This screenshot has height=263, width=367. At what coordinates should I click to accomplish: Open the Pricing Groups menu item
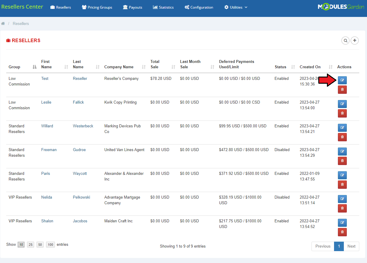[x=97, y=7]
